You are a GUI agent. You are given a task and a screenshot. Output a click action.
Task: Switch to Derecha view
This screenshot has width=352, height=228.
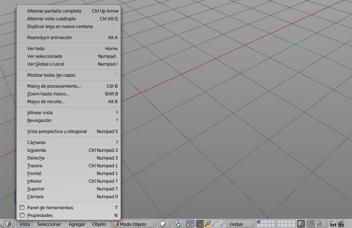point(69,158)
